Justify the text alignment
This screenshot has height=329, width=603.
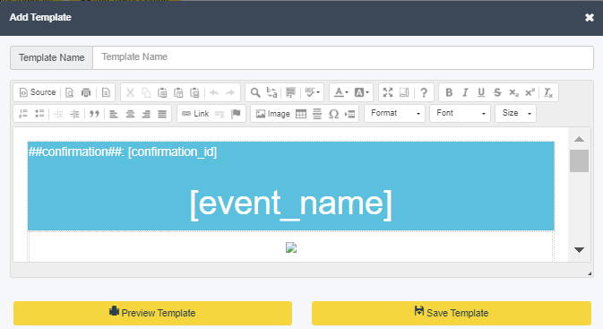(x=162, y=114)
